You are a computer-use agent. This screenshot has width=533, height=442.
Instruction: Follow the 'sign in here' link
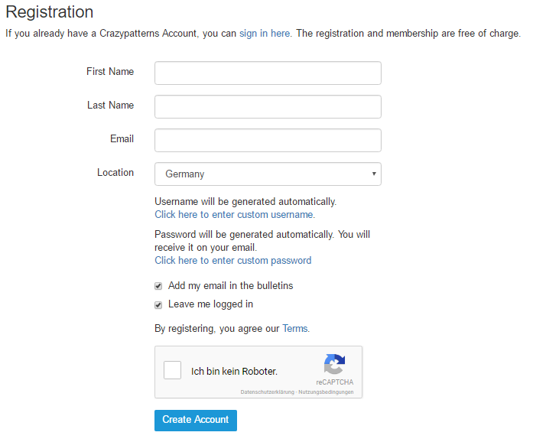265,34
